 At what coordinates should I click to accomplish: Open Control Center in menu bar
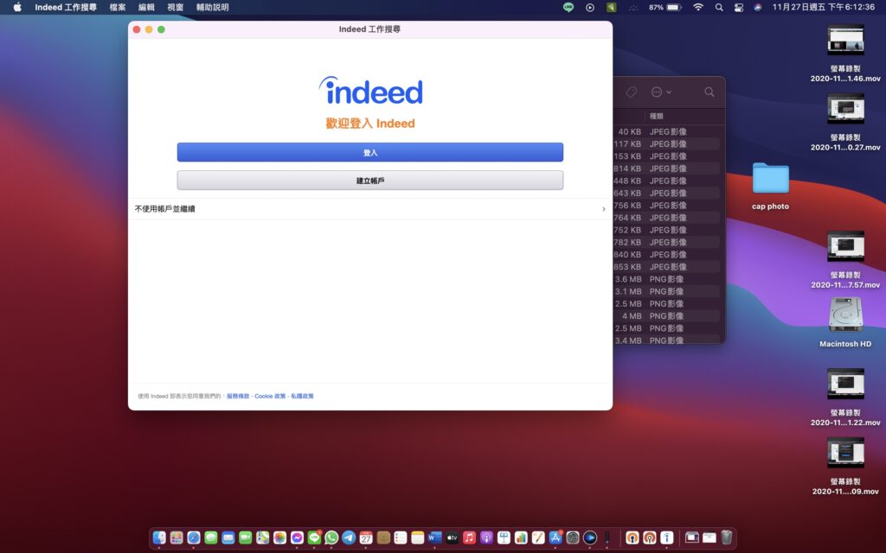(739, 7)
